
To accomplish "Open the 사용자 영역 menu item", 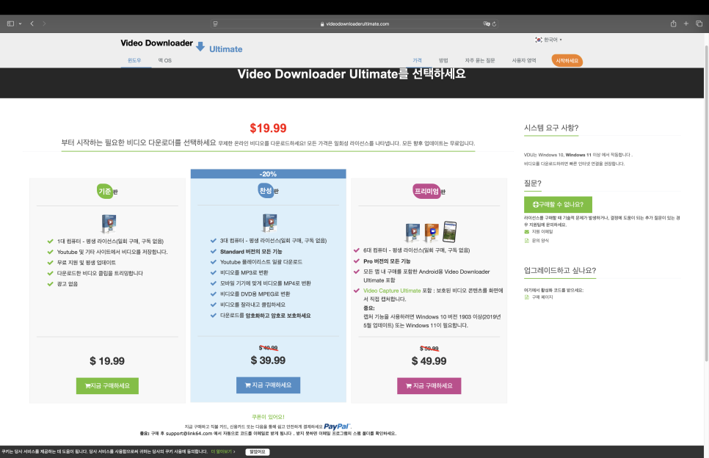I will click(523, 60).
